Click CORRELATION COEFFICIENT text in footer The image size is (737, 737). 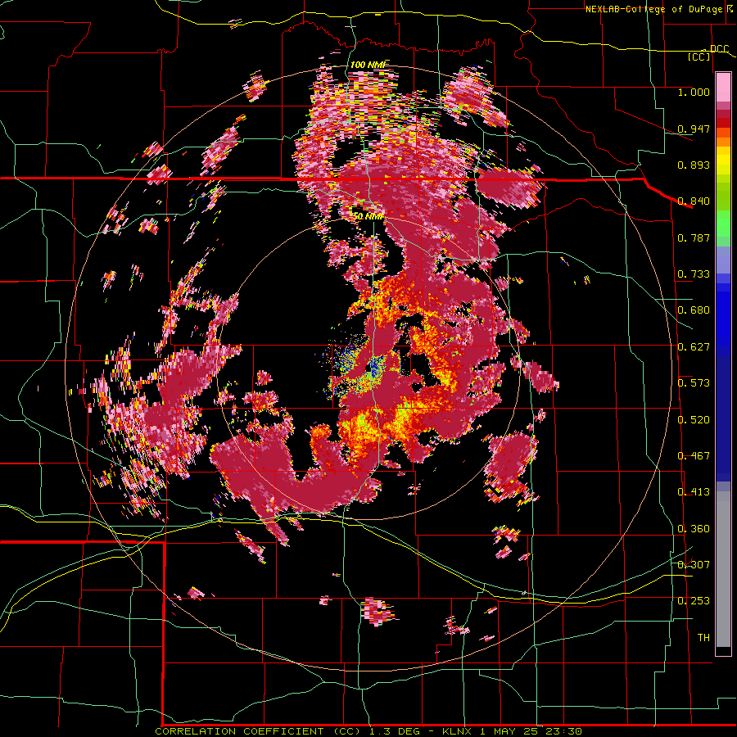[239, 731]
